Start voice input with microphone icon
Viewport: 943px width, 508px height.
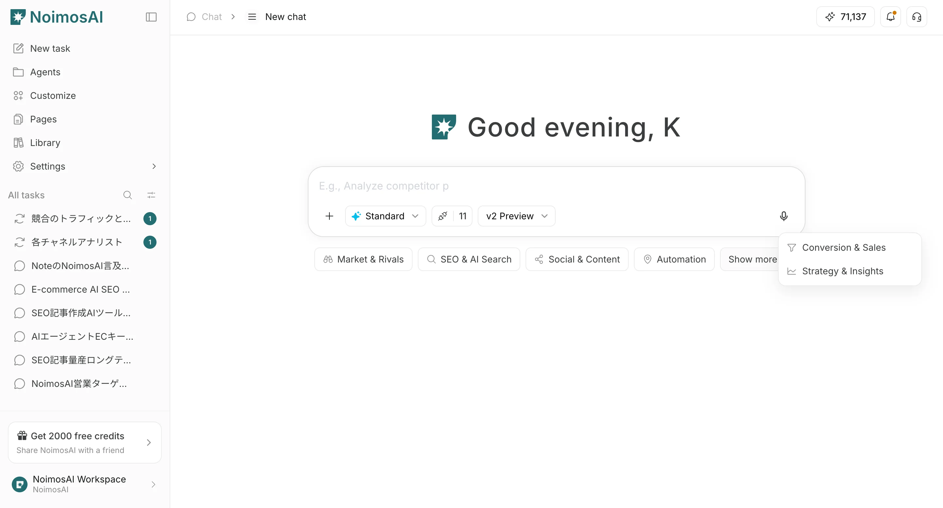pyautogui.click(x=784, y=216)
